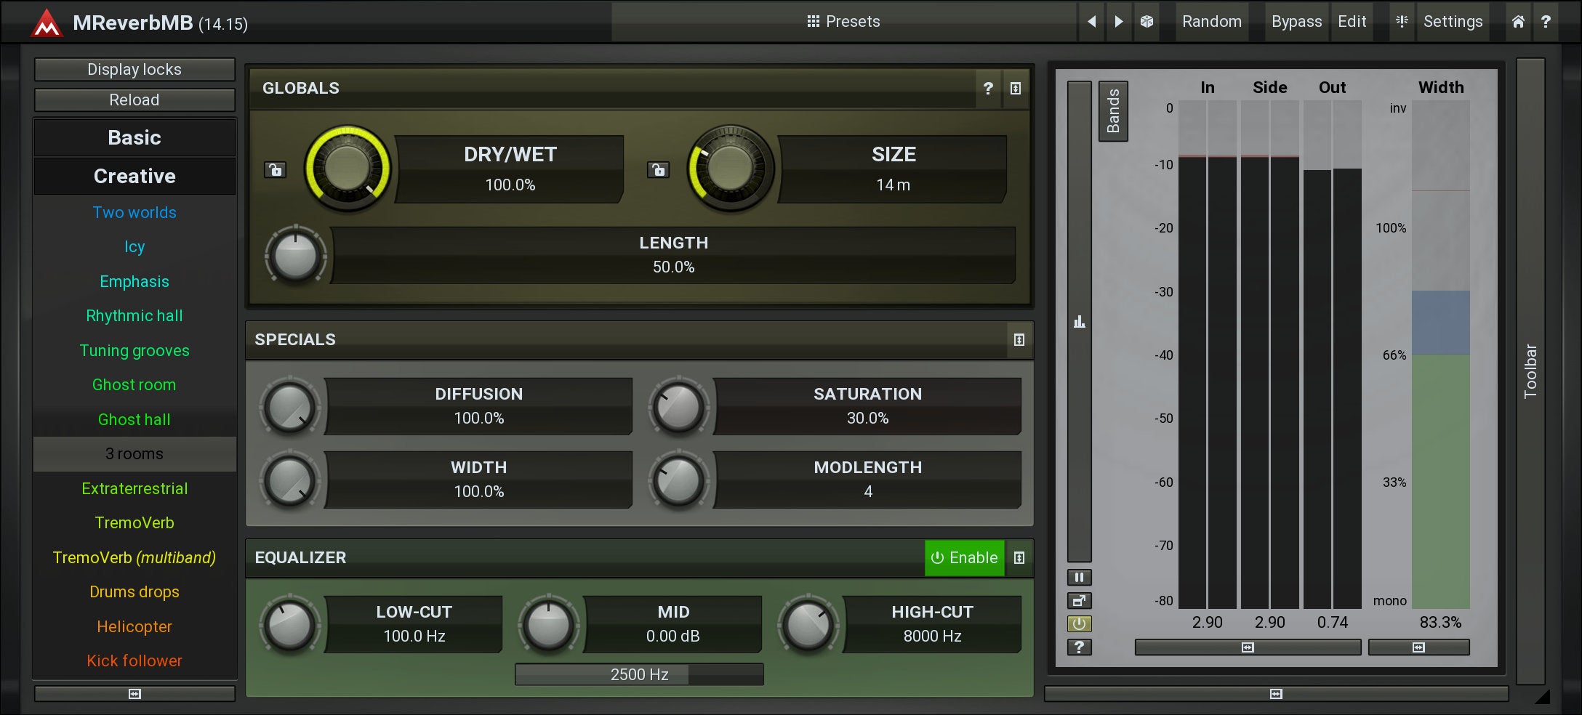Open Globals panel help question mark
The width and height of the screenshot is (1582, 715).
tap(987, 89)
